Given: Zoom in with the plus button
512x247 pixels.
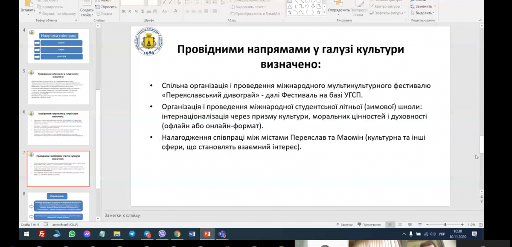Looking at the screenshot, I should (x=462, y=224).
